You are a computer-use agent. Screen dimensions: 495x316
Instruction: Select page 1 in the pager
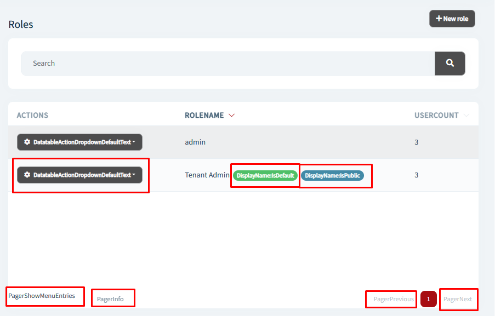pos(429,299)
